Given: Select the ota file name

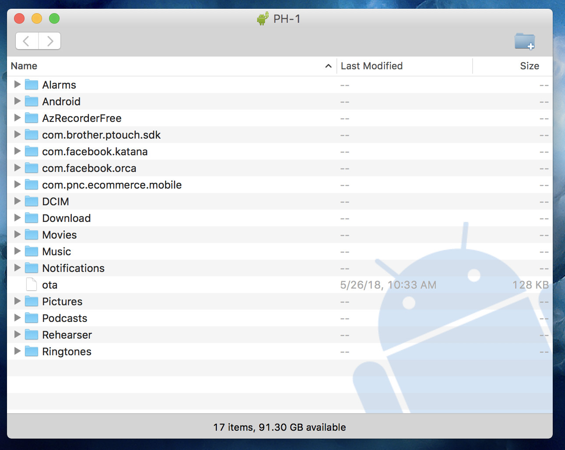Looking at the screenshot, I should pos(50,285).
